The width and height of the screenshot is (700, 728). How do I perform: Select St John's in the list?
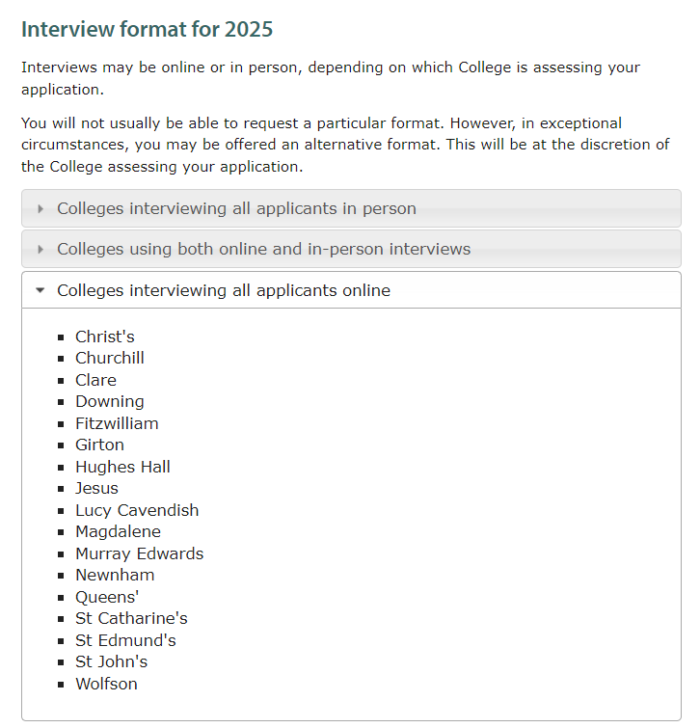(x=112, y=661)
